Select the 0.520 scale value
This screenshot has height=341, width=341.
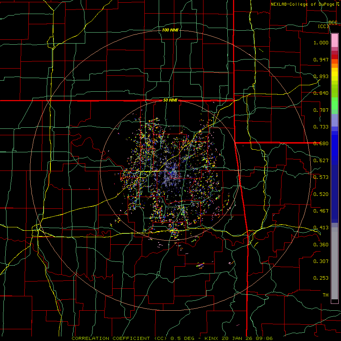tap(321, 194)
